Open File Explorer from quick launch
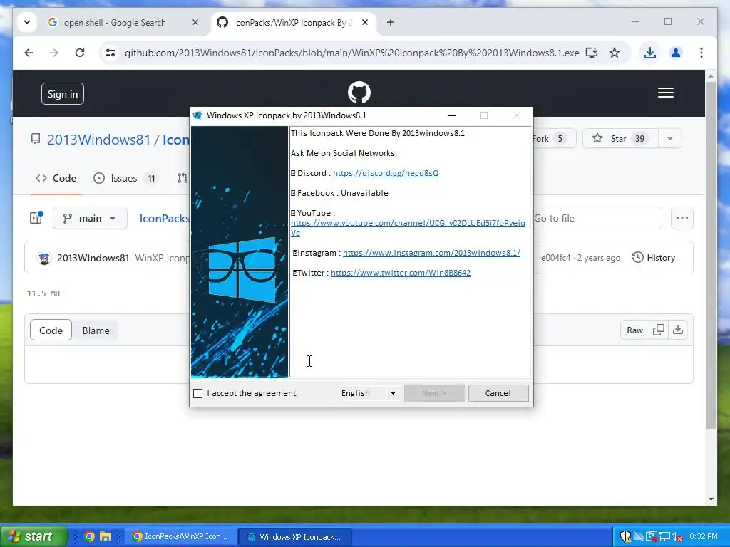The height and width of the screenshot is (547, 730). [x=106, y=537]
